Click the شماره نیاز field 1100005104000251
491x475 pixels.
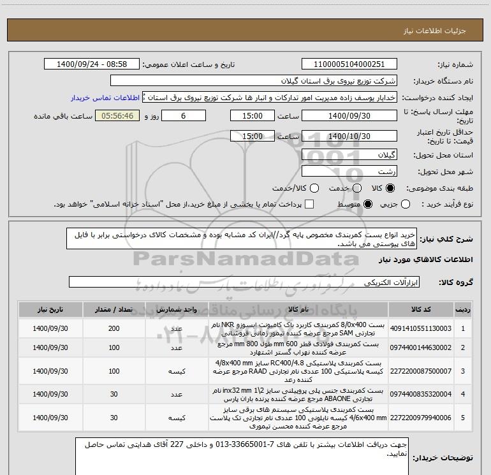[x=349, y=64]
